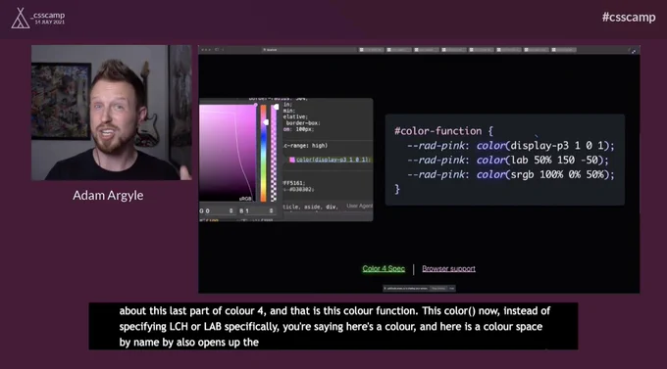
Task: Click inside the pink saturation picker area
Action: point(228,153)
